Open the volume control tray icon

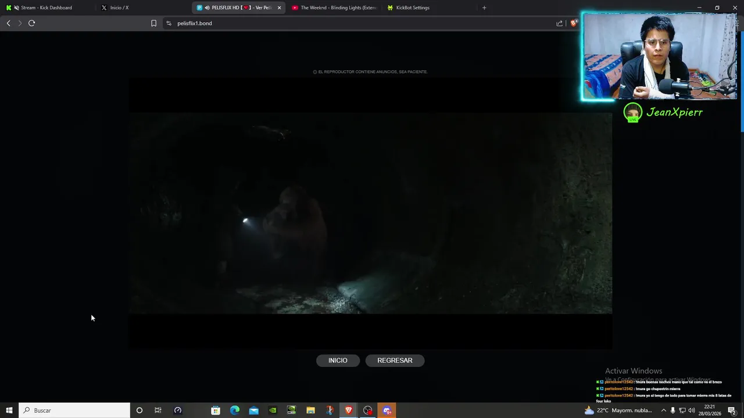point(692,410)
